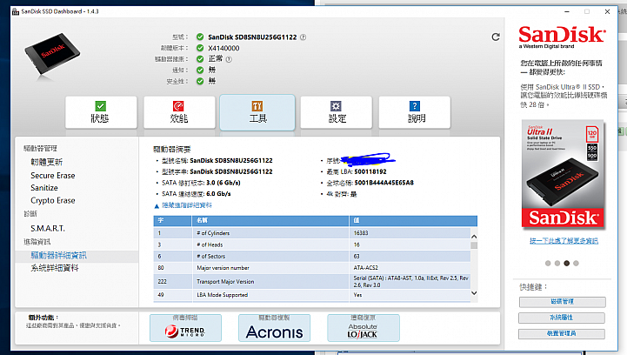The height and width of the screenshot is (355, 627).
Task: Open Acronis drive cloning
Action: [x=274, y=328]
